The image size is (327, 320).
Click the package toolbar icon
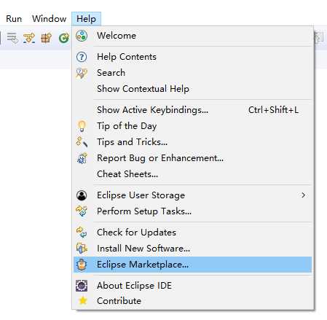tap(46, 38)
